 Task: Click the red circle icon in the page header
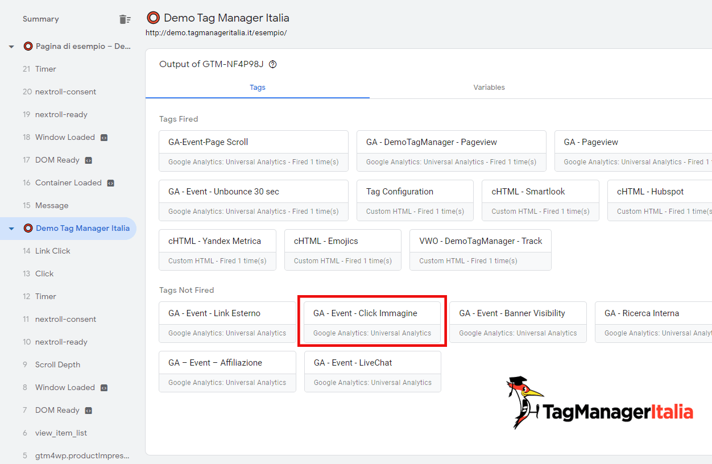pos(153,18)
